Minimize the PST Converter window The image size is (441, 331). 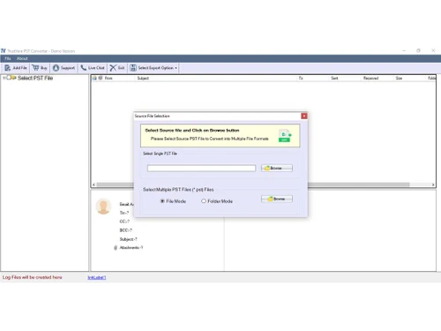[x=404, y=50]
